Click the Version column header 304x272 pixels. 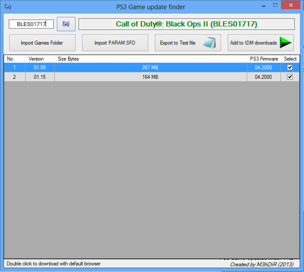pyautogui.click(x=40, y=59)
